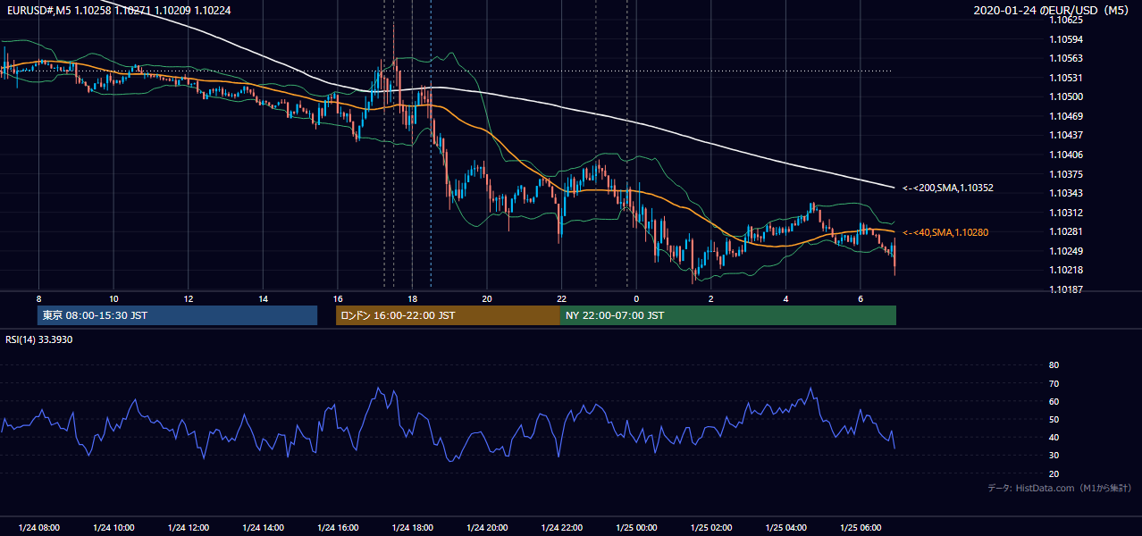Image resolution: width=1142 pixels, height=536 pixels.
Task: Click the 1/24 10:00 bottom time label
Action: [x=113, y=528]
